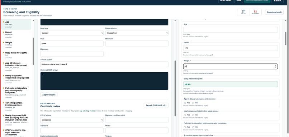Image resolution: width=289 pixels, height=137 pixels.
Task: Click calculated BMI value 25.25 field
Action: pos(231,84)
